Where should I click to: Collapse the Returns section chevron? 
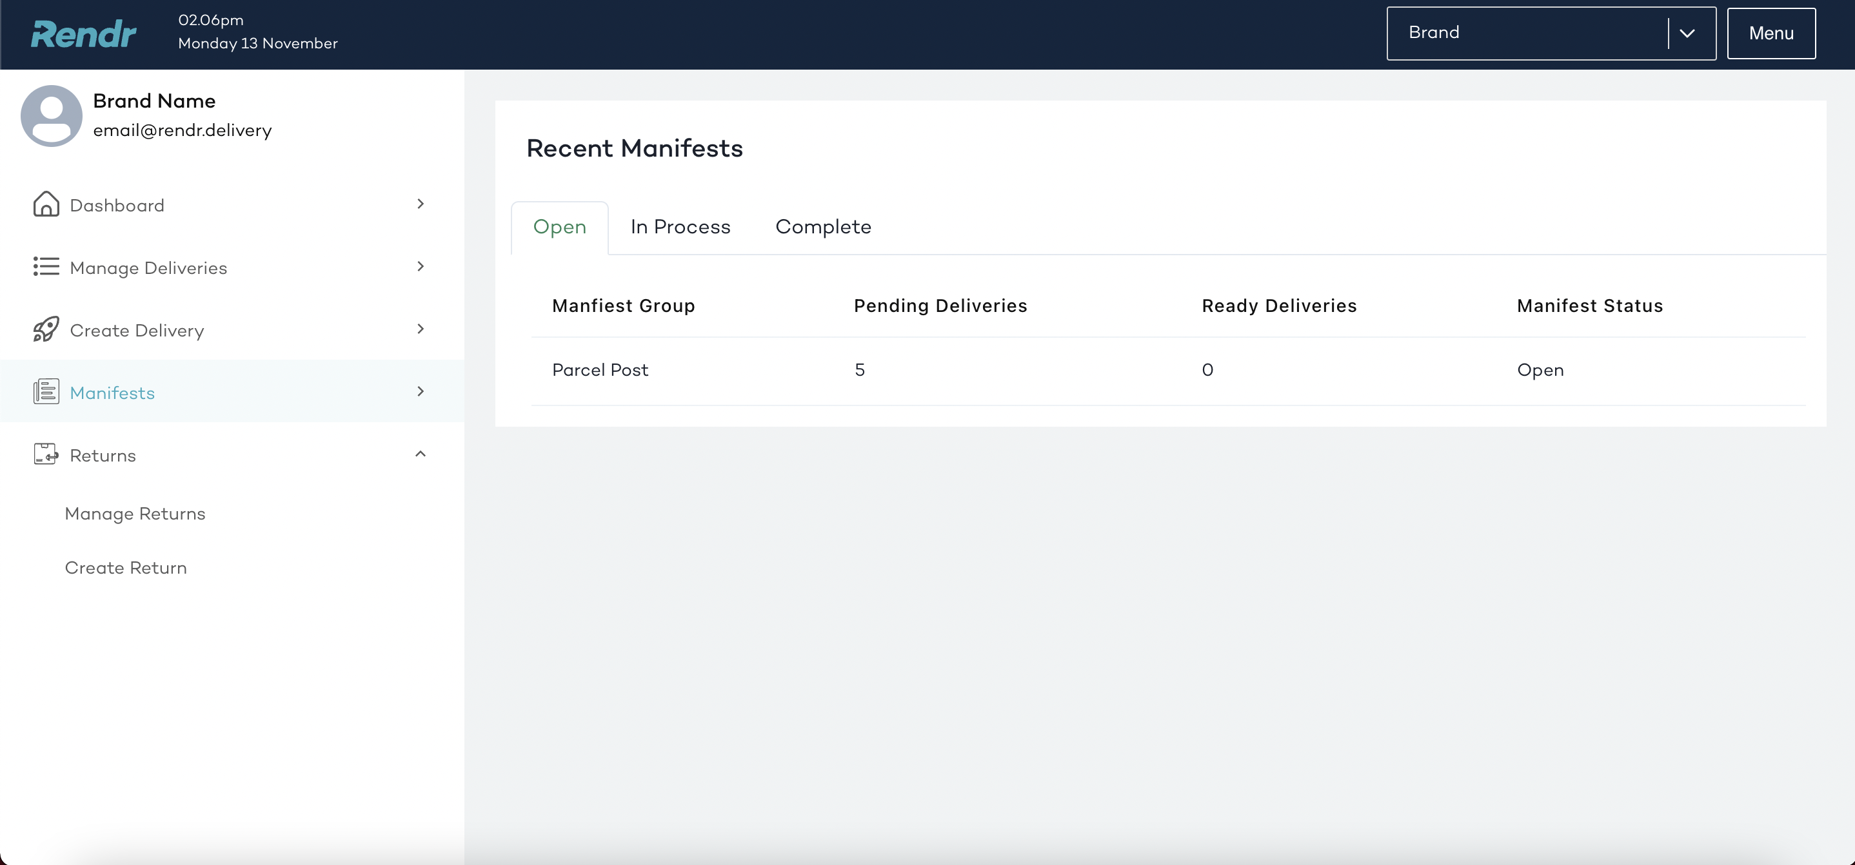click(x=421, y=454)
